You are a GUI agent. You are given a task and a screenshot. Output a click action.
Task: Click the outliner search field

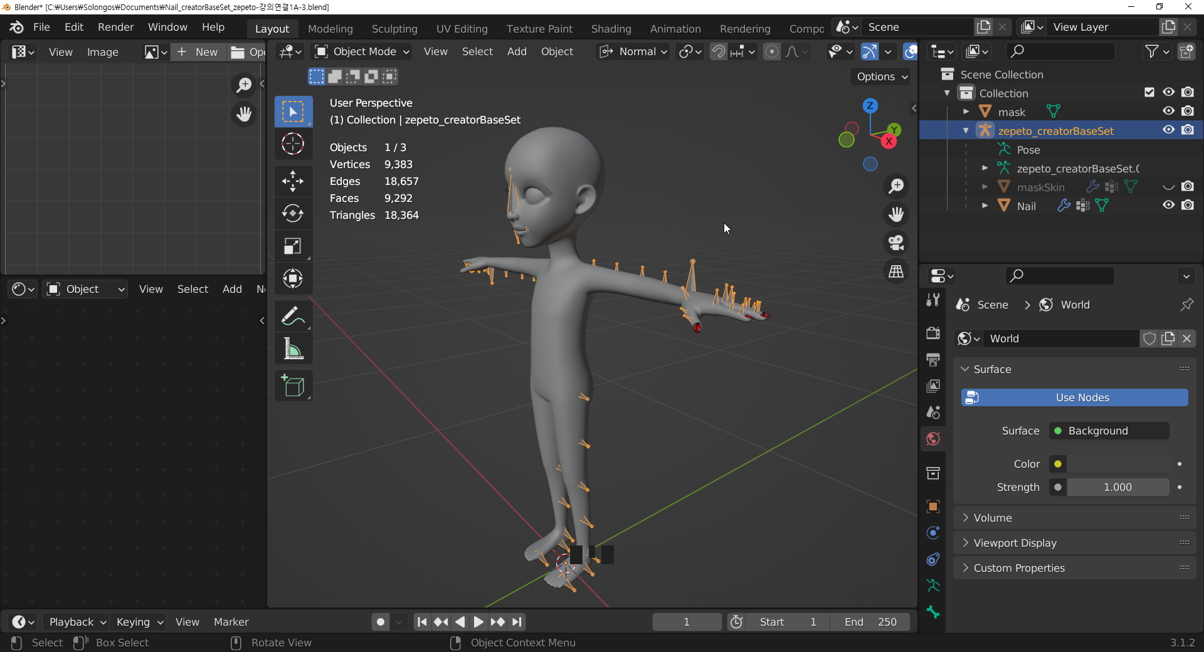[1060, 51]
